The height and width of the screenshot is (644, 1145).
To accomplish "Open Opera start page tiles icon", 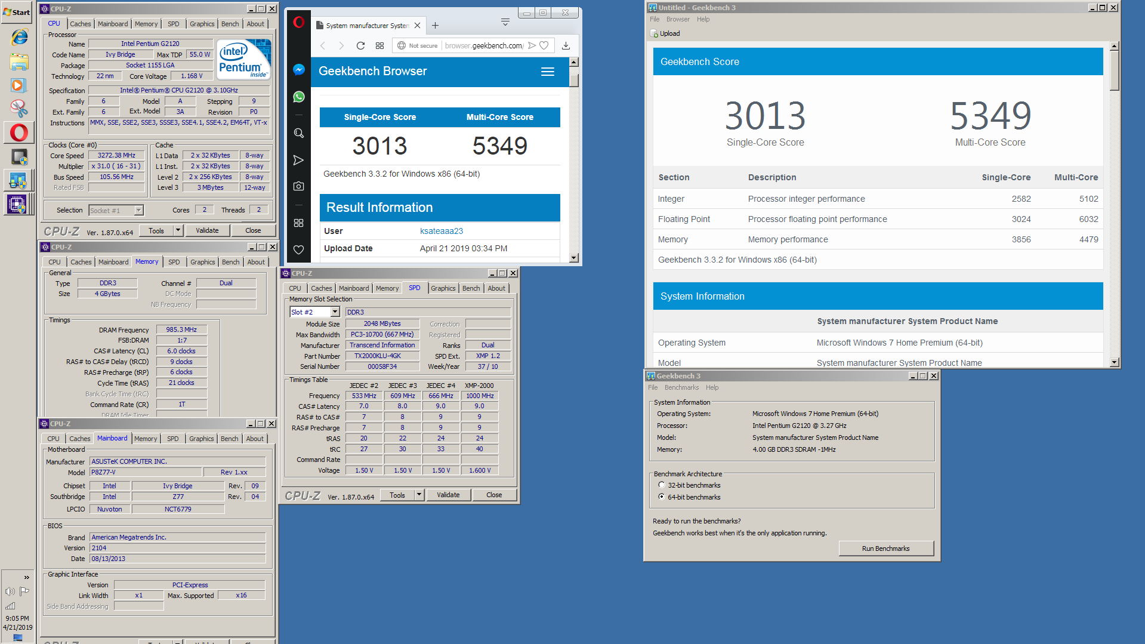I will point(379,45).
